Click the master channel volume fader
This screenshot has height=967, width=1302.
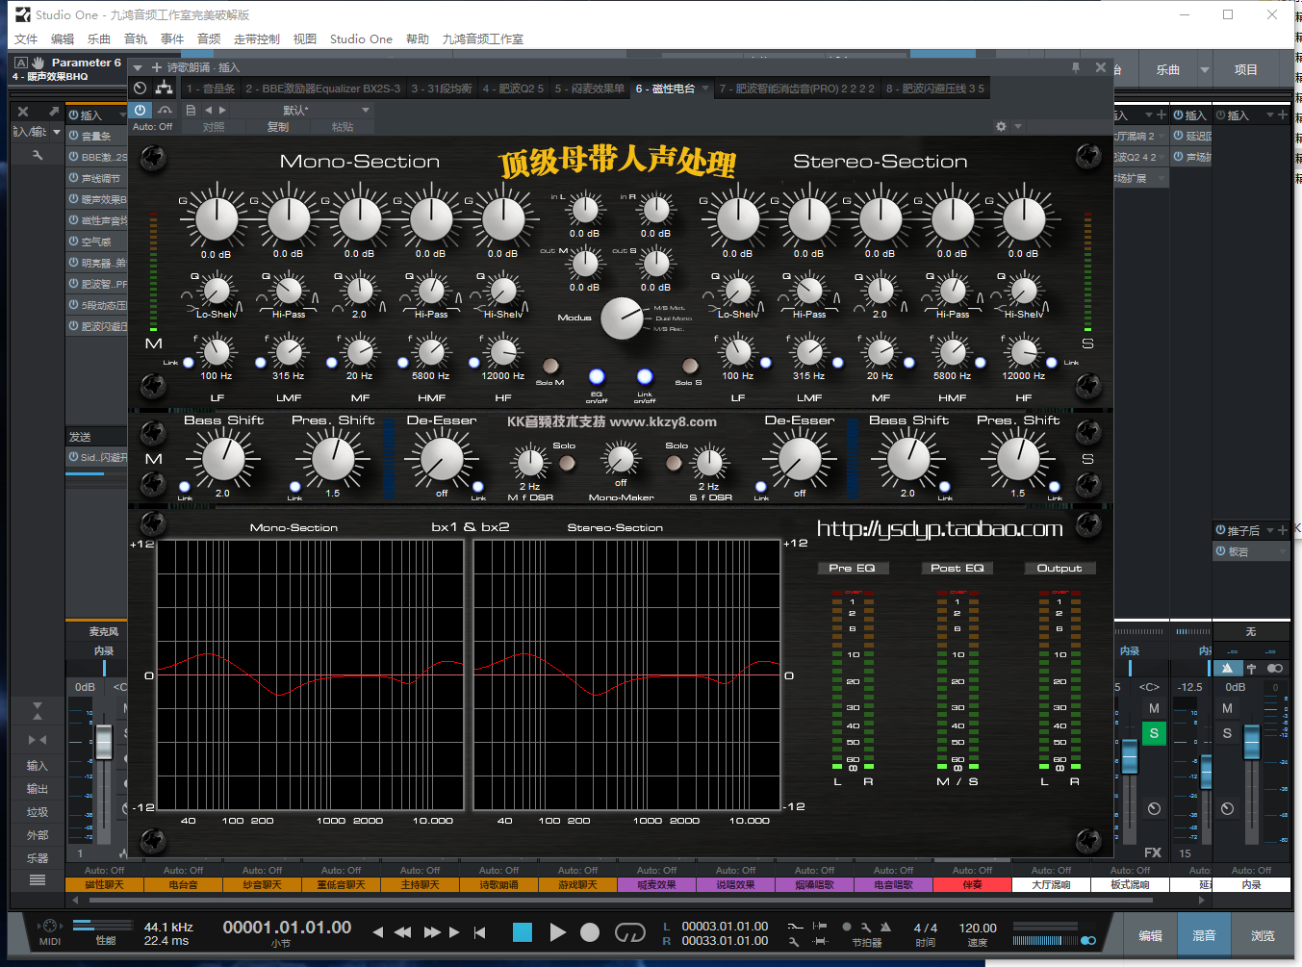pos(1251,742)
